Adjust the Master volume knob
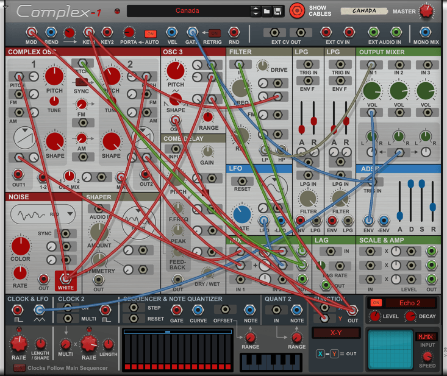This screenshot has width=447, height=376. tap(426, 12)
